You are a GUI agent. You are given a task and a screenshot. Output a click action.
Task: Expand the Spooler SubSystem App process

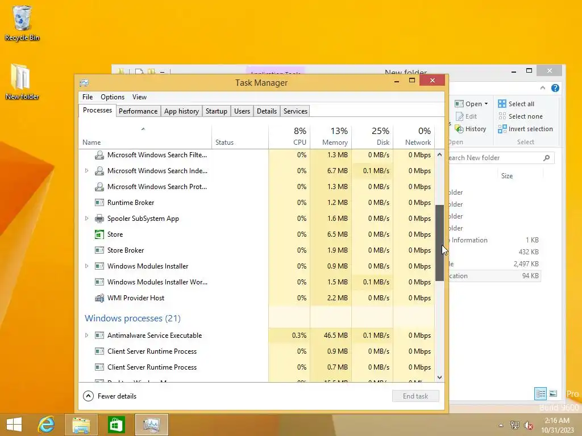(x=86, y=219)
